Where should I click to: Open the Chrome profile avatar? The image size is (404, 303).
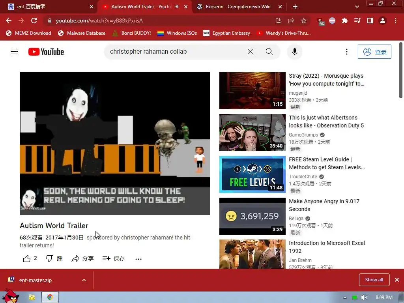383,21
